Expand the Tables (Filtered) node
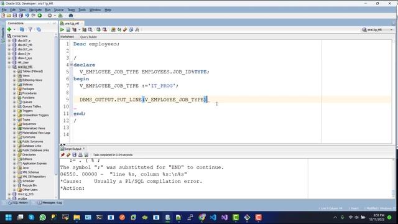 (x=14, y=72)
